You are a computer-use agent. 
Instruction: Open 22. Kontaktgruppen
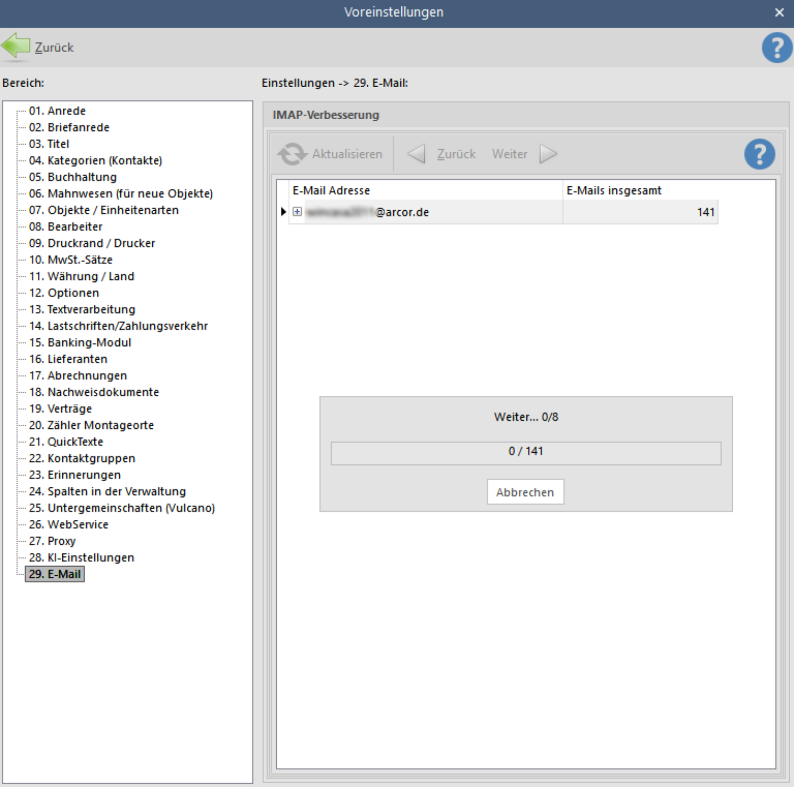pos(82,458)
